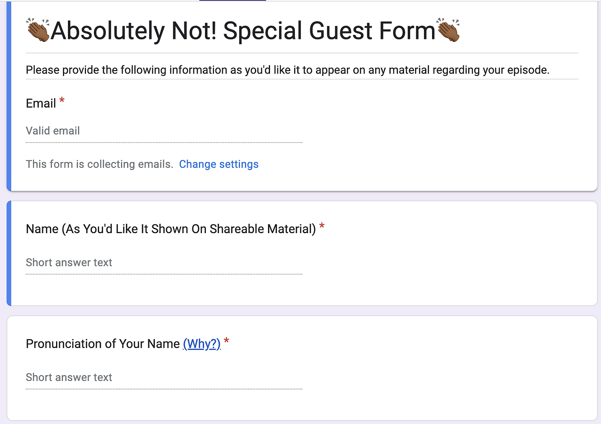This screenshot has width=601, height=424.
Task: Click the clapping hands emoji after the title
Action: 448,30
